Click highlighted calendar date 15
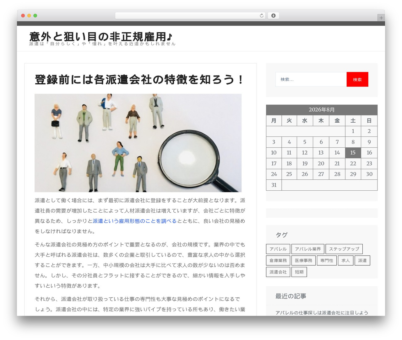Image resolution: width=402 pixels, height=340 pixels. (x=353, y=153)
